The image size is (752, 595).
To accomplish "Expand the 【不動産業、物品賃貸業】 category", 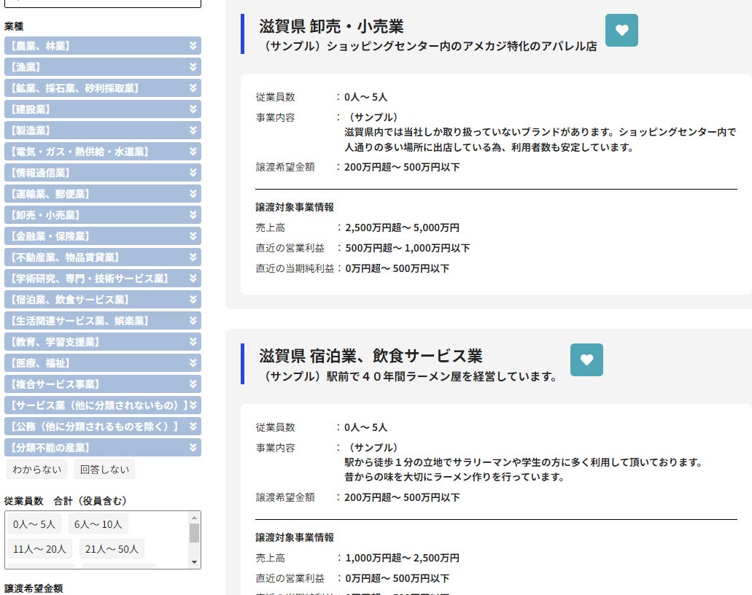I will click(103, 257).
